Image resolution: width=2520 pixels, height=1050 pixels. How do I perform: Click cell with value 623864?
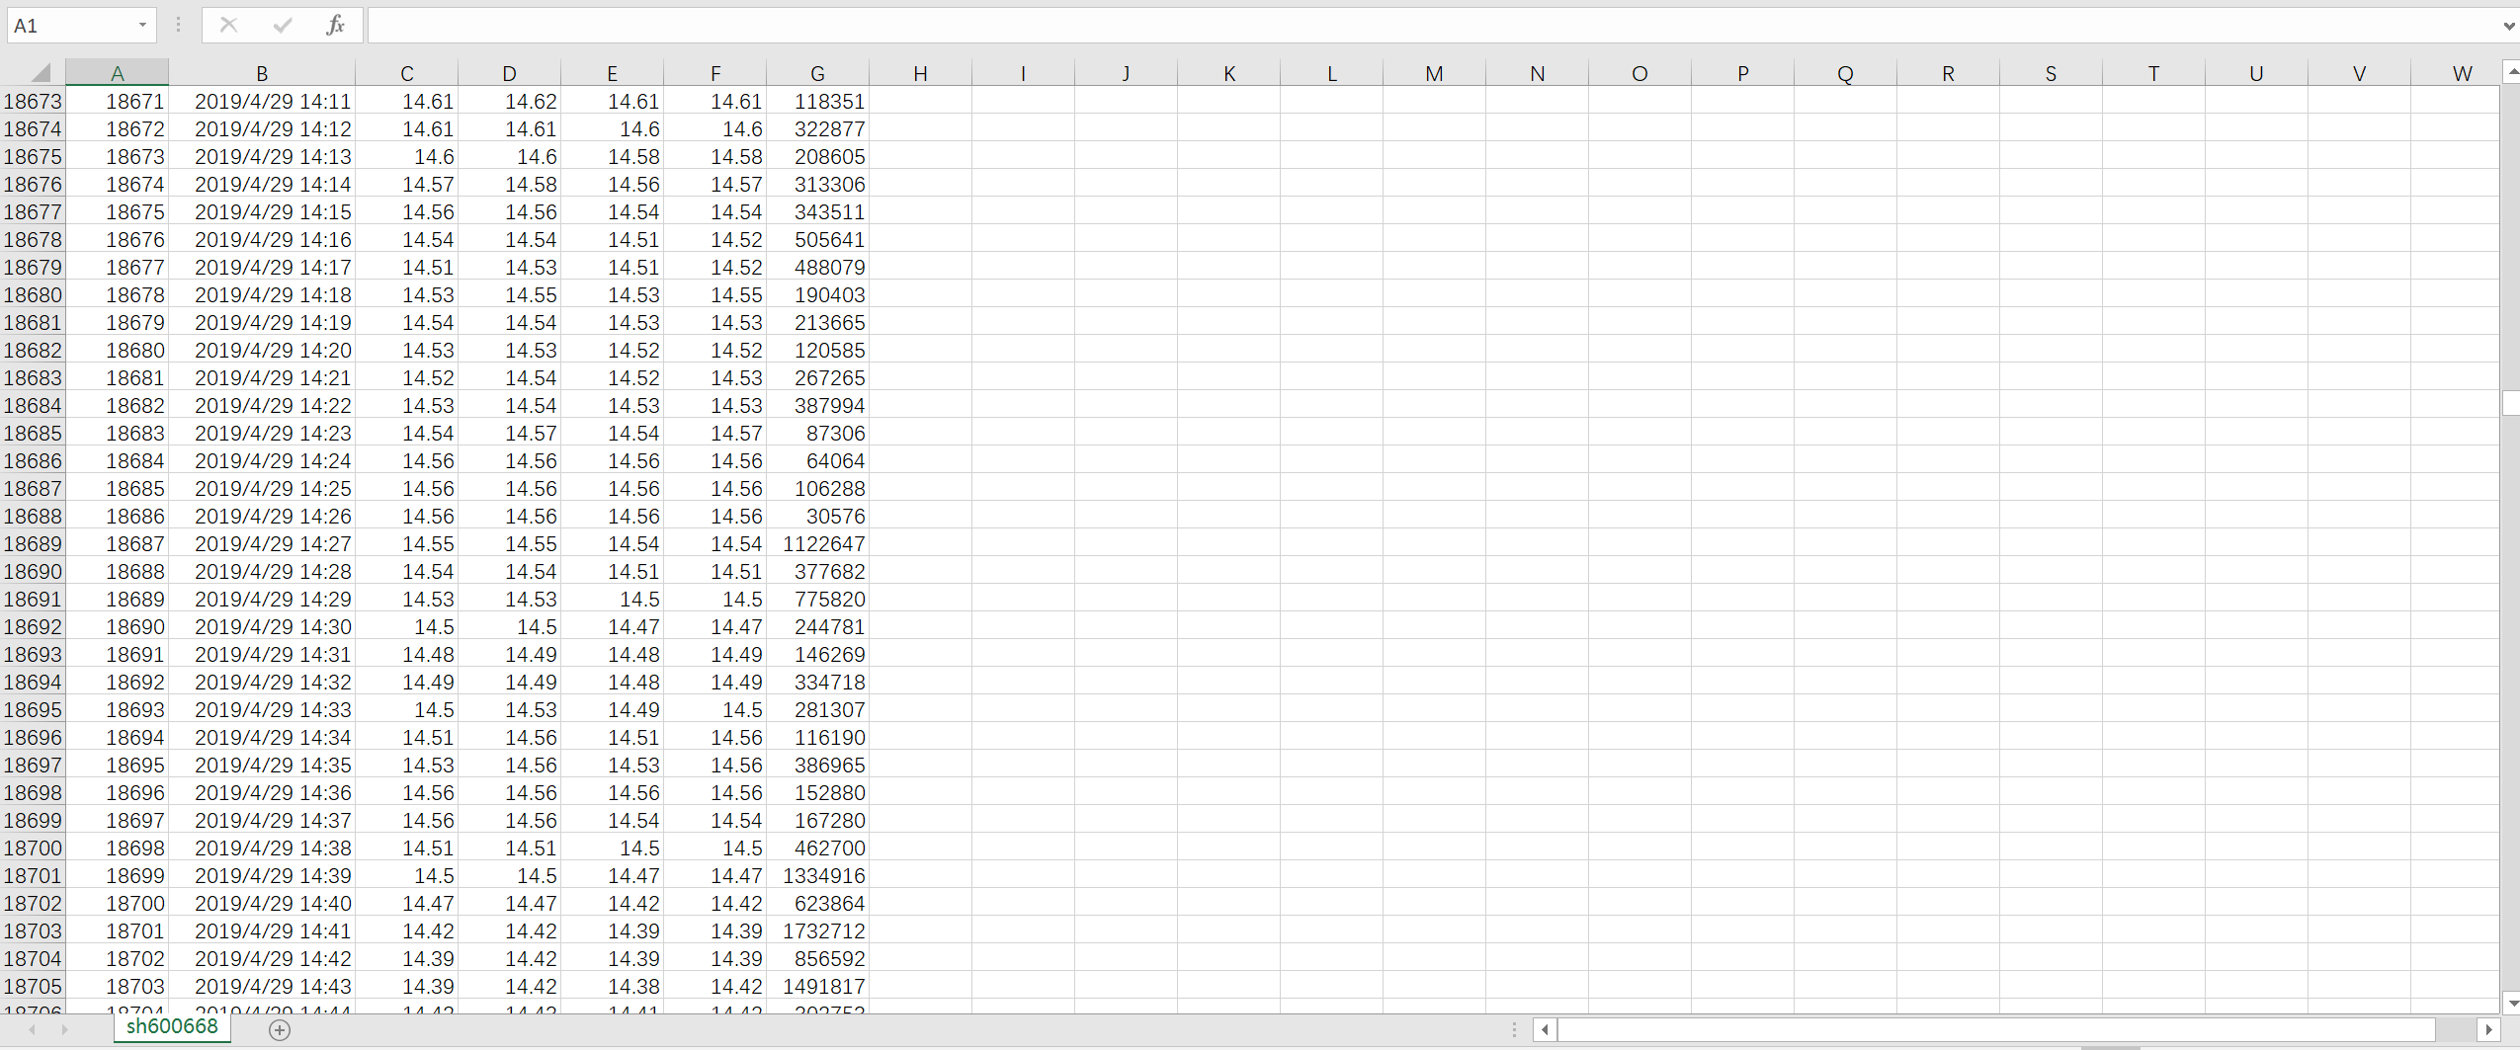[817, 903]
